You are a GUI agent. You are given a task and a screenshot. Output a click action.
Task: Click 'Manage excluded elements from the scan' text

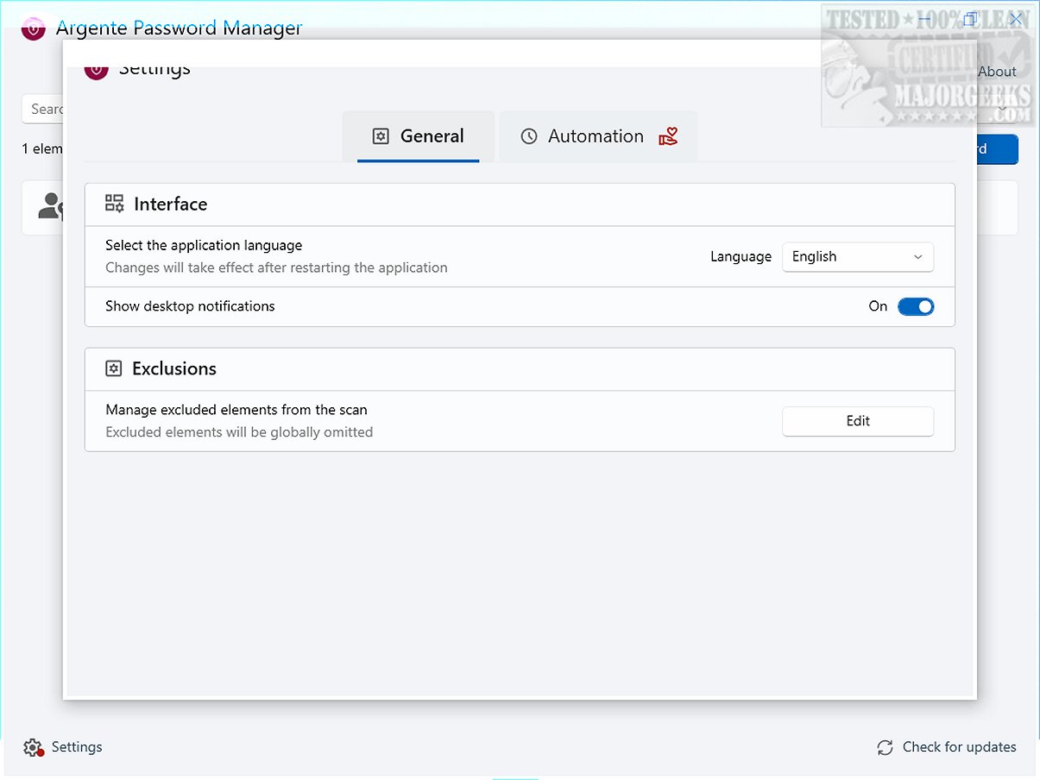coord(236,410)
